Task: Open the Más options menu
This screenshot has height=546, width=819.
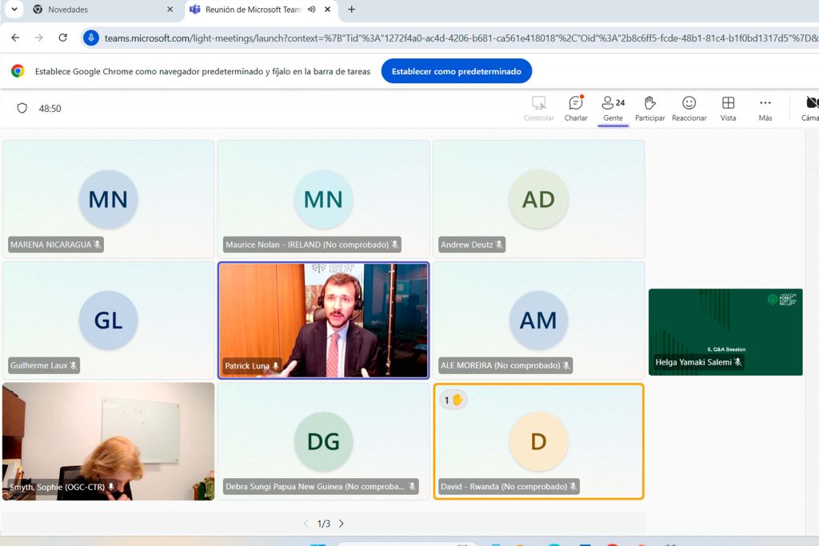Action: 765,108
